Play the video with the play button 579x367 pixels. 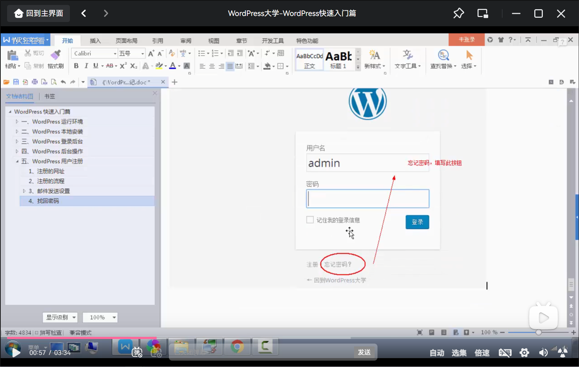pos(16,352)
